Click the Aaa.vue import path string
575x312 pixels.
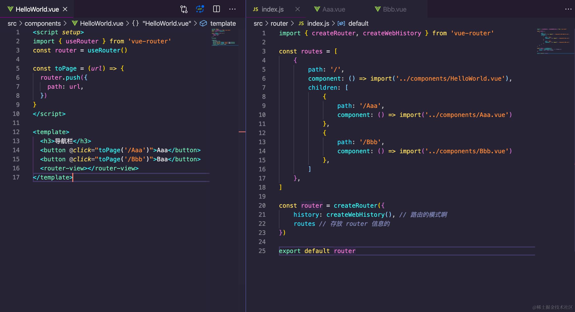pyautogui.click(x=467, y=115)
